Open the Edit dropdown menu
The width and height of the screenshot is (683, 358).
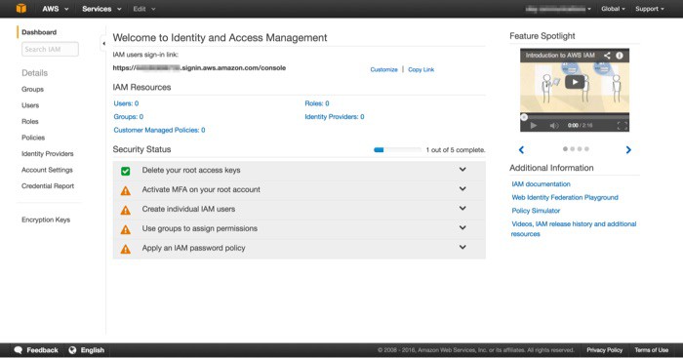pos(144,9)
